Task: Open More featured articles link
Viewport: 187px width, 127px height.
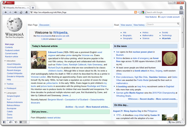Action: click(98, 107)
